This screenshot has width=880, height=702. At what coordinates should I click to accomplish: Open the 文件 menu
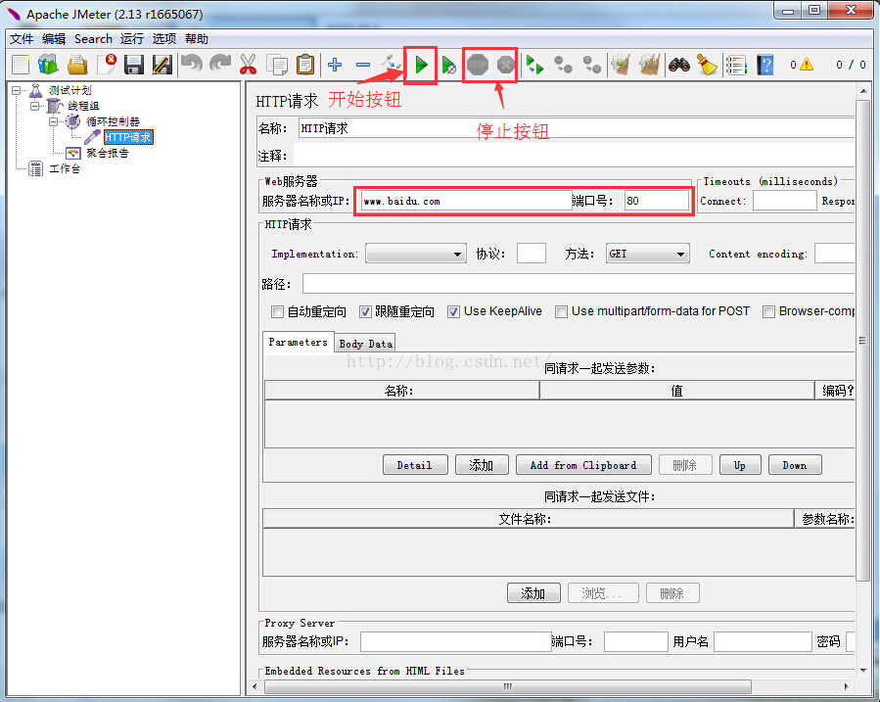22,39
